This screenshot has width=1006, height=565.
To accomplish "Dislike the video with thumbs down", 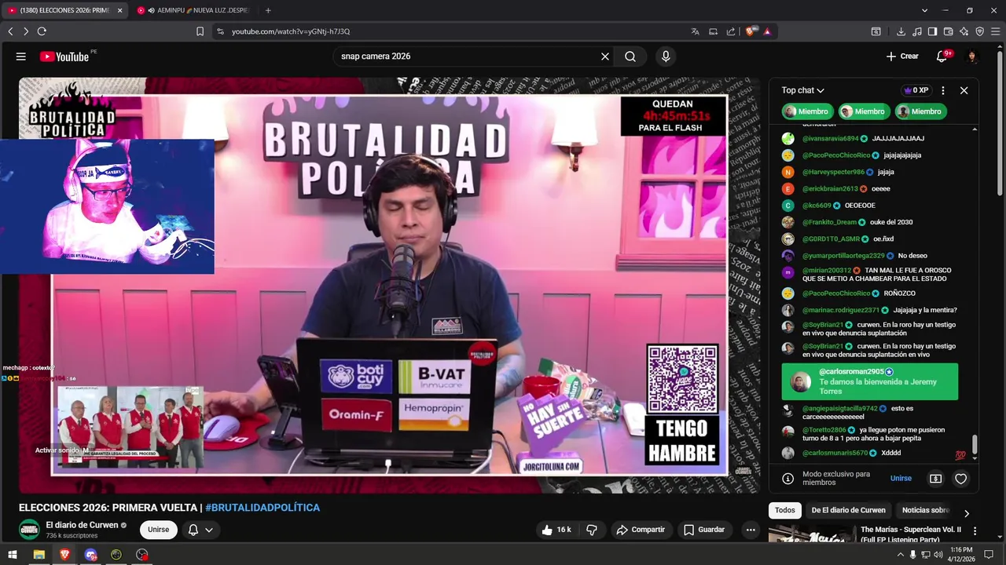I will pos(592,530).
